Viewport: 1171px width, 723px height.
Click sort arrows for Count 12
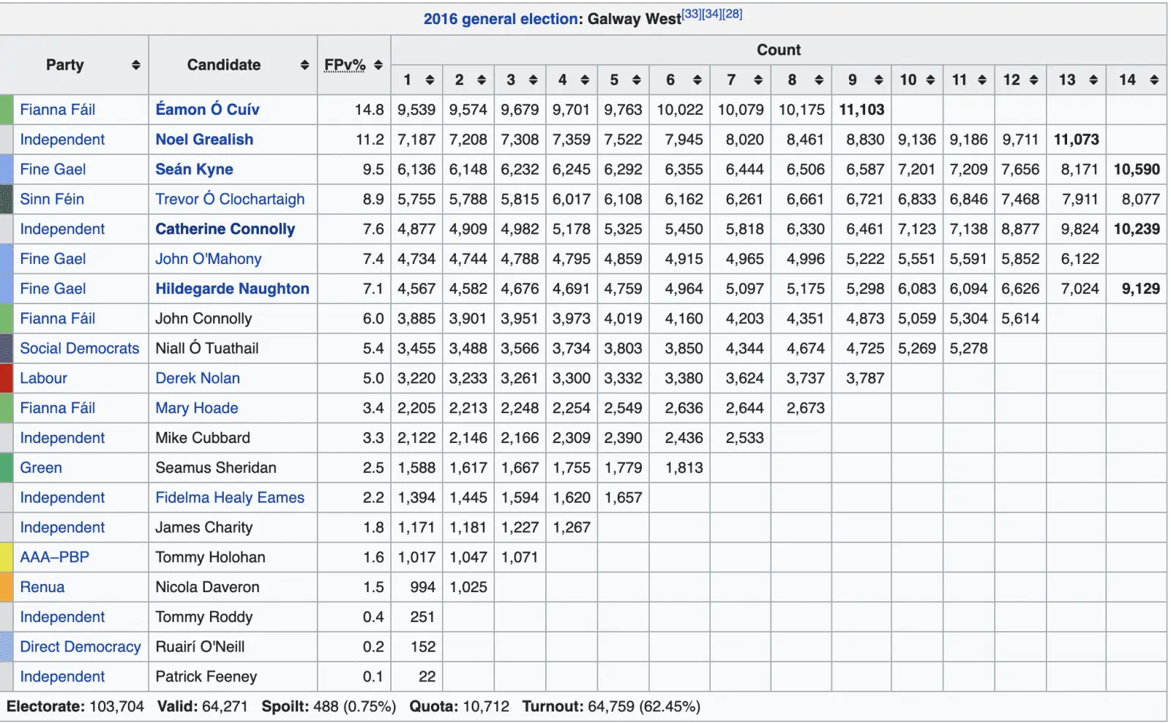[x=1033, y=80]
